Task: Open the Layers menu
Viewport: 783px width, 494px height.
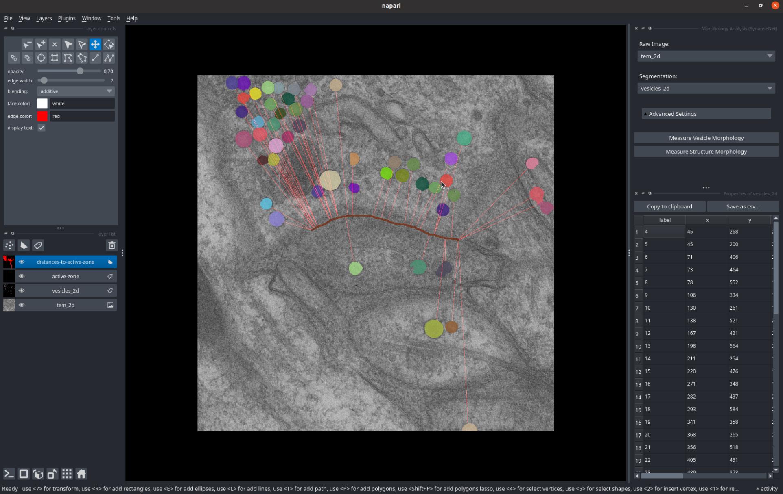Action: pos(43,18)
